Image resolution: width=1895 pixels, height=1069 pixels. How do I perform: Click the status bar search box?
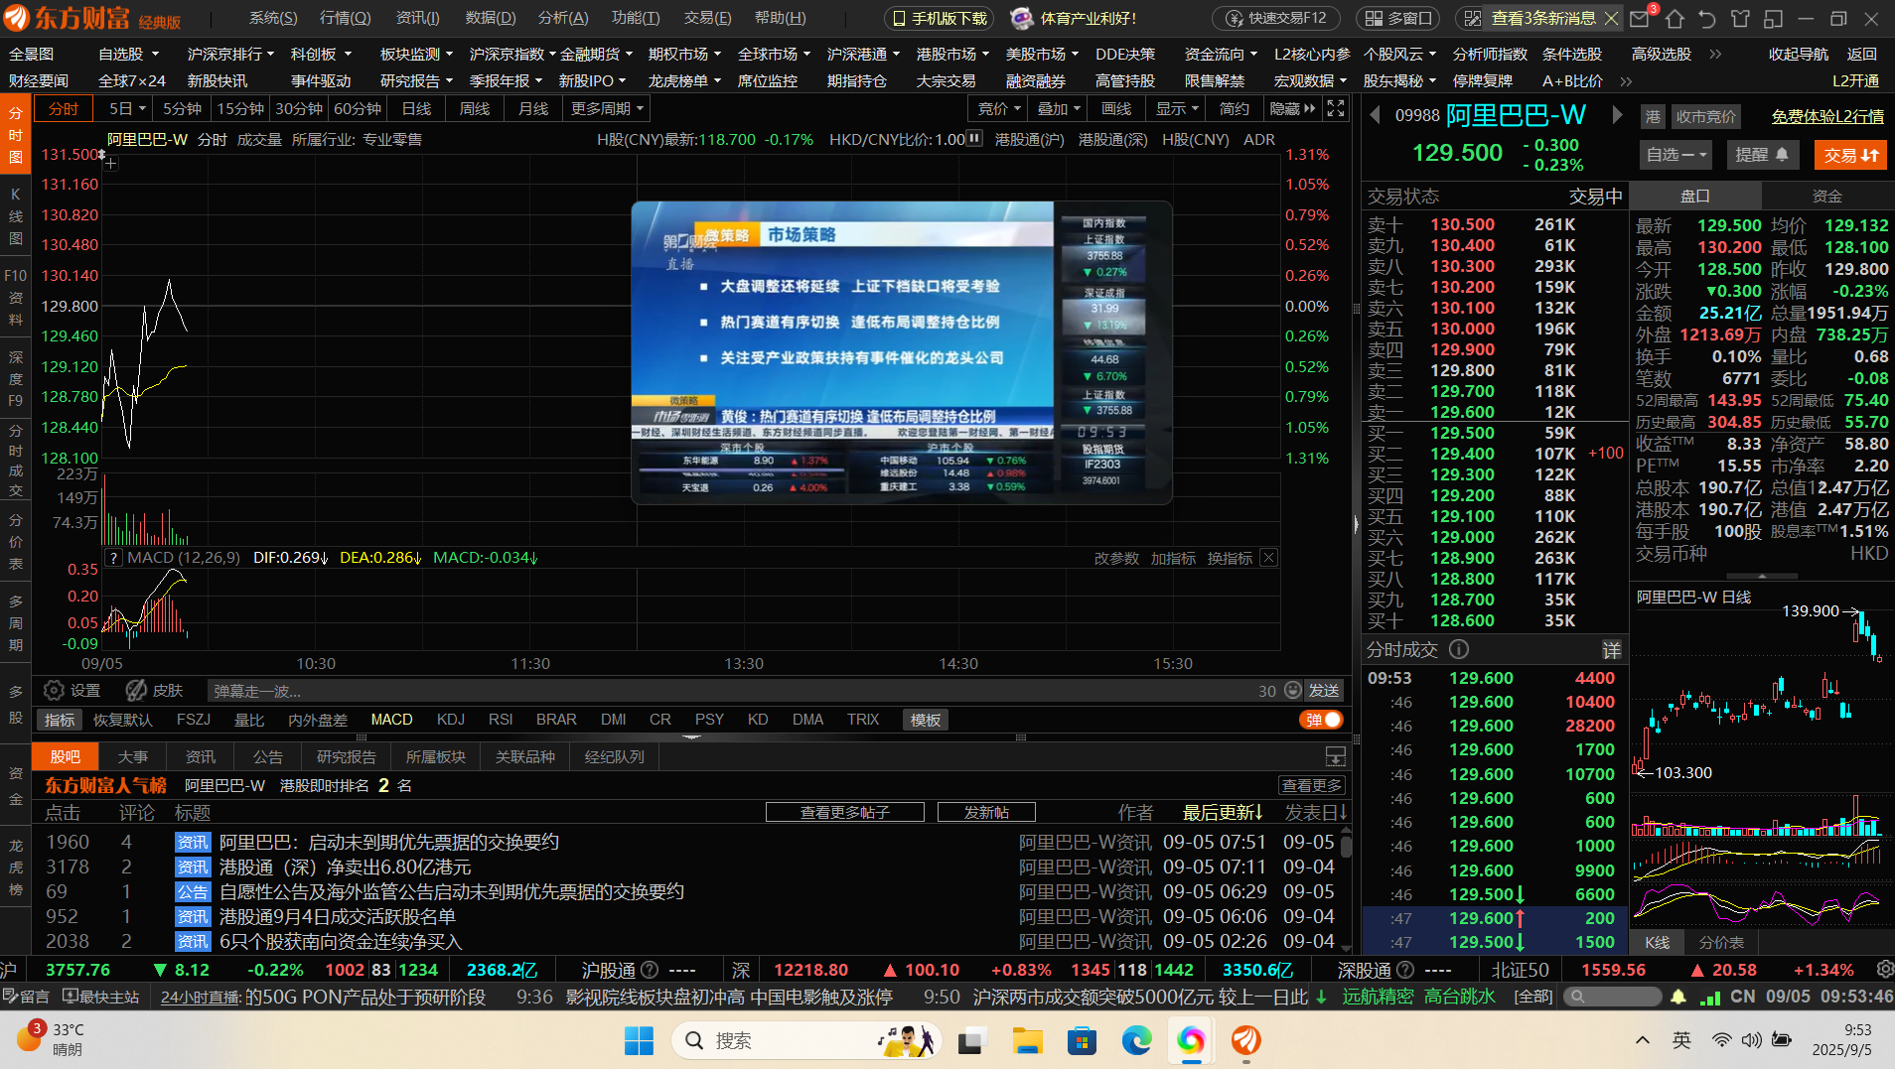click(x=1613, y=997)
